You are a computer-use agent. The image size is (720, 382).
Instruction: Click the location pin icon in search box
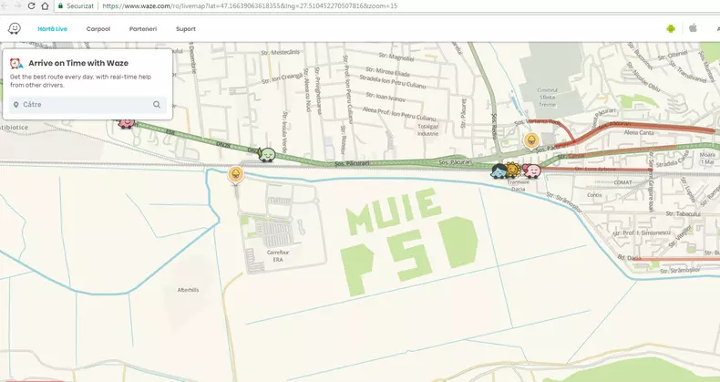coord(16,105)
